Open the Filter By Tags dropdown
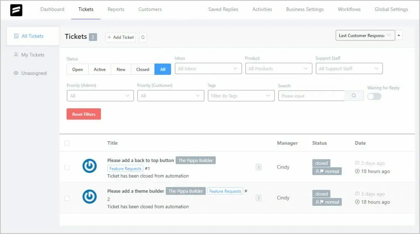 [x=241, y=96]
